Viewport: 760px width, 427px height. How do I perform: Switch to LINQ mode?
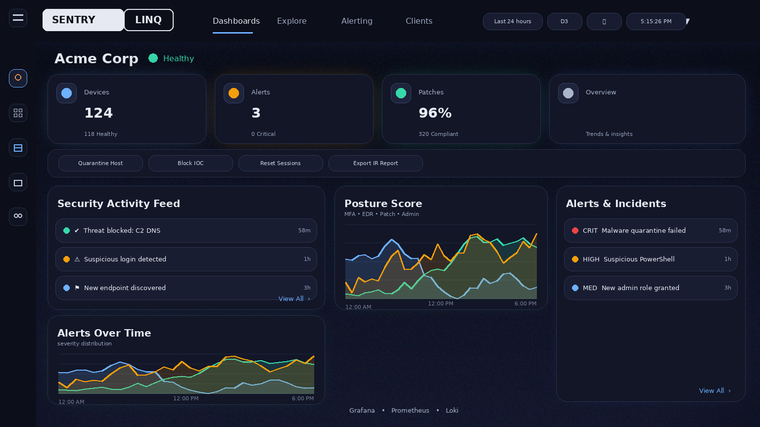pos(148,20)
